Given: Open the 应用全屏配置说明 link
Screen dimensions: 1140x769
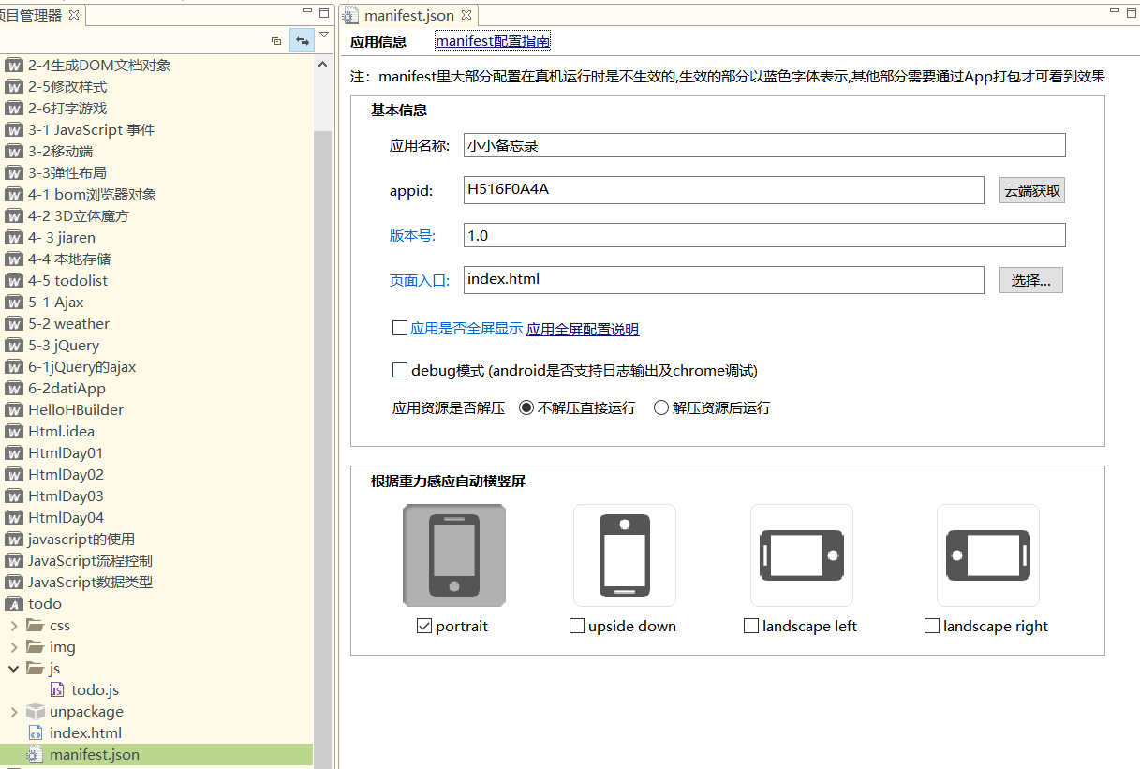Looking at the screenshot, I should [x=582, y=328].
